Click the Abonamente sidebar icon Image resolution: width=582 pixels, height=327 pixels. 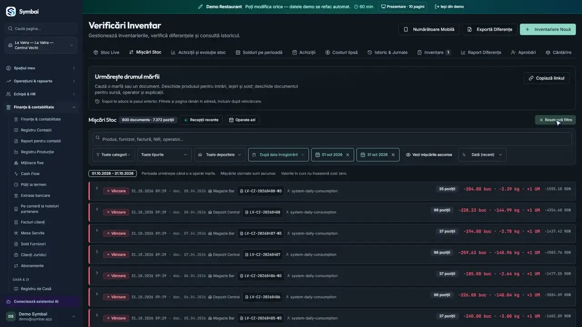click(x=16, y=266)
